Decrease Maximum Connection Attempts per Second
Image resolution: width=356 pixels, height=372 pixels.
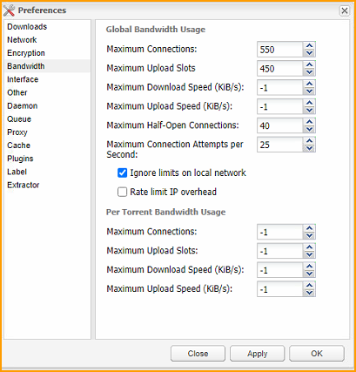[309, 148]
